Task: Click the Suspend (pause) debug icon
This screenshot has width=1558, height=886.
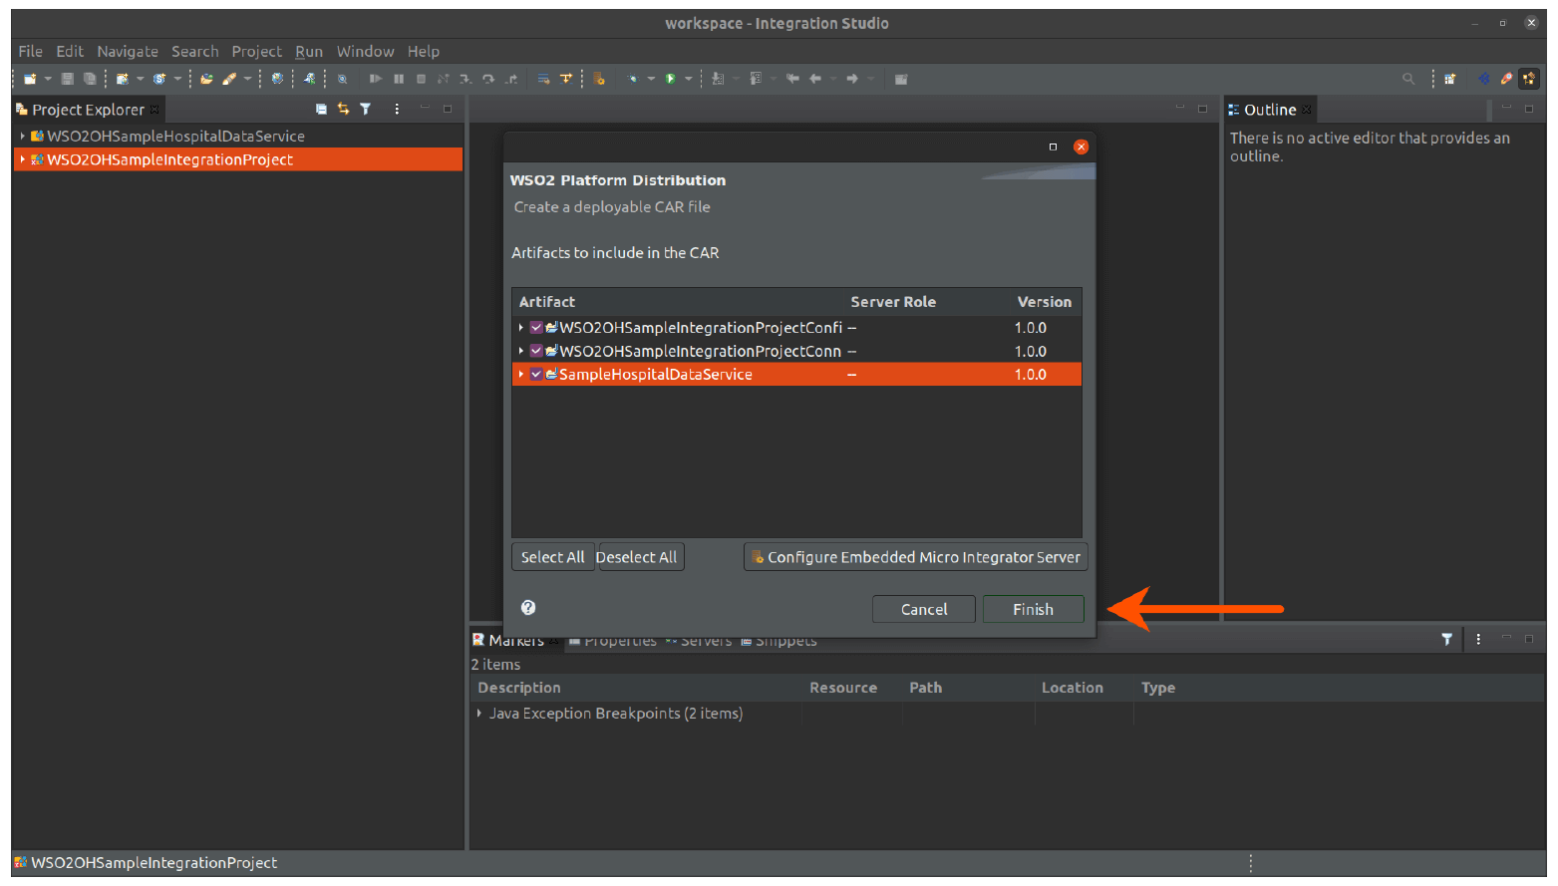Action: coord(399,79)
